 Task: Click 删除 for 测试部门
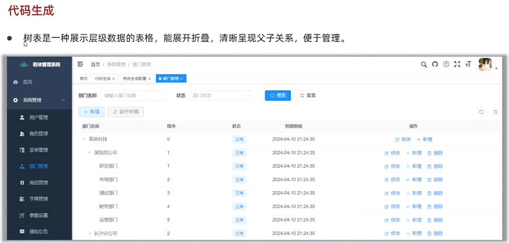coord(435,193)
